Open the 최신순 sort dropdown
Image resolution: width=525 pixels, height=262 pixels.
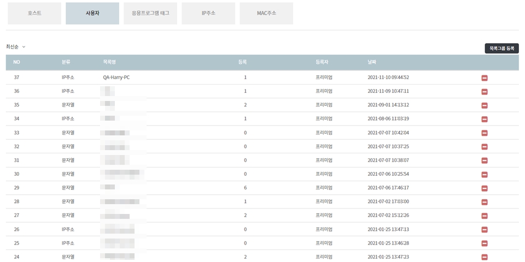(16, 47)
